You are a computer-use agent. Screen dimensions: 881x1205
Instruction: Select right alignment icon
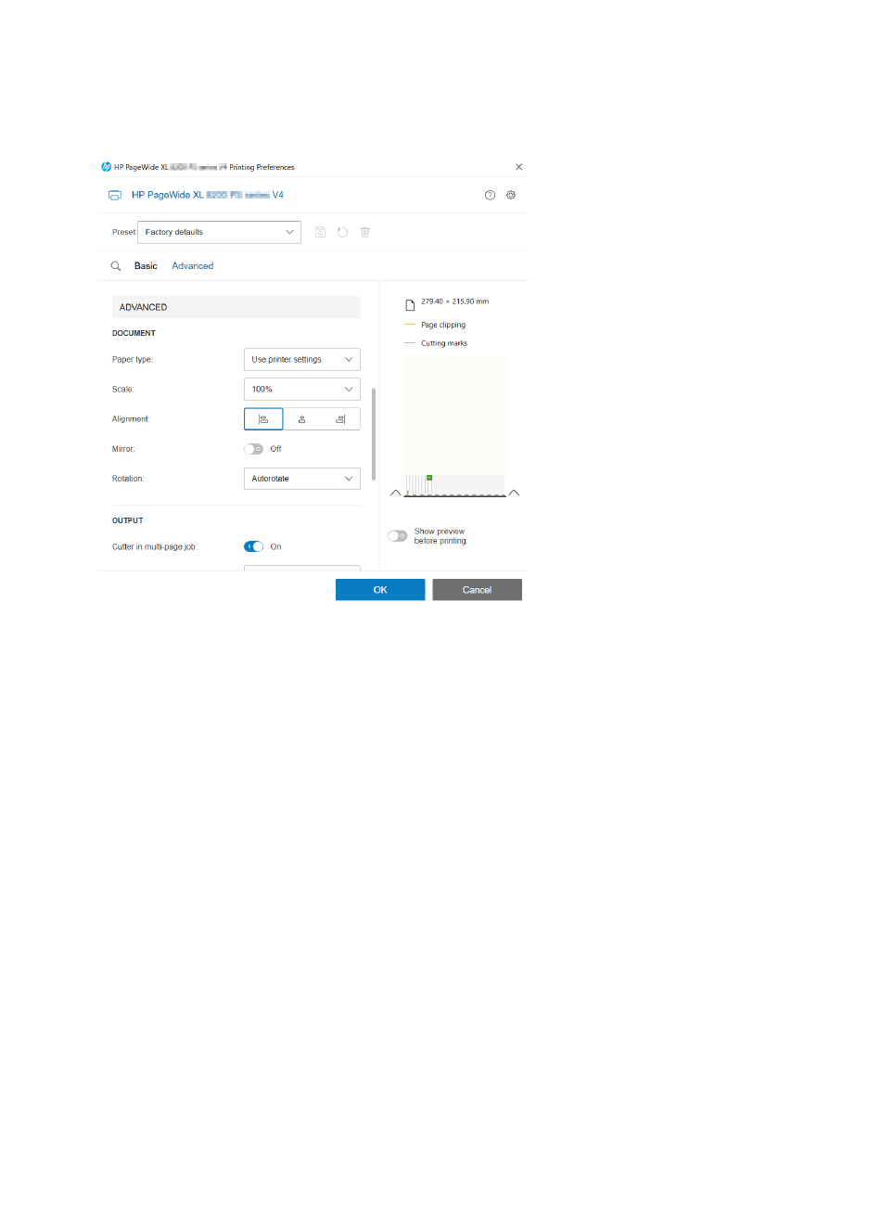pyautogui.click(x=340, y=419)
